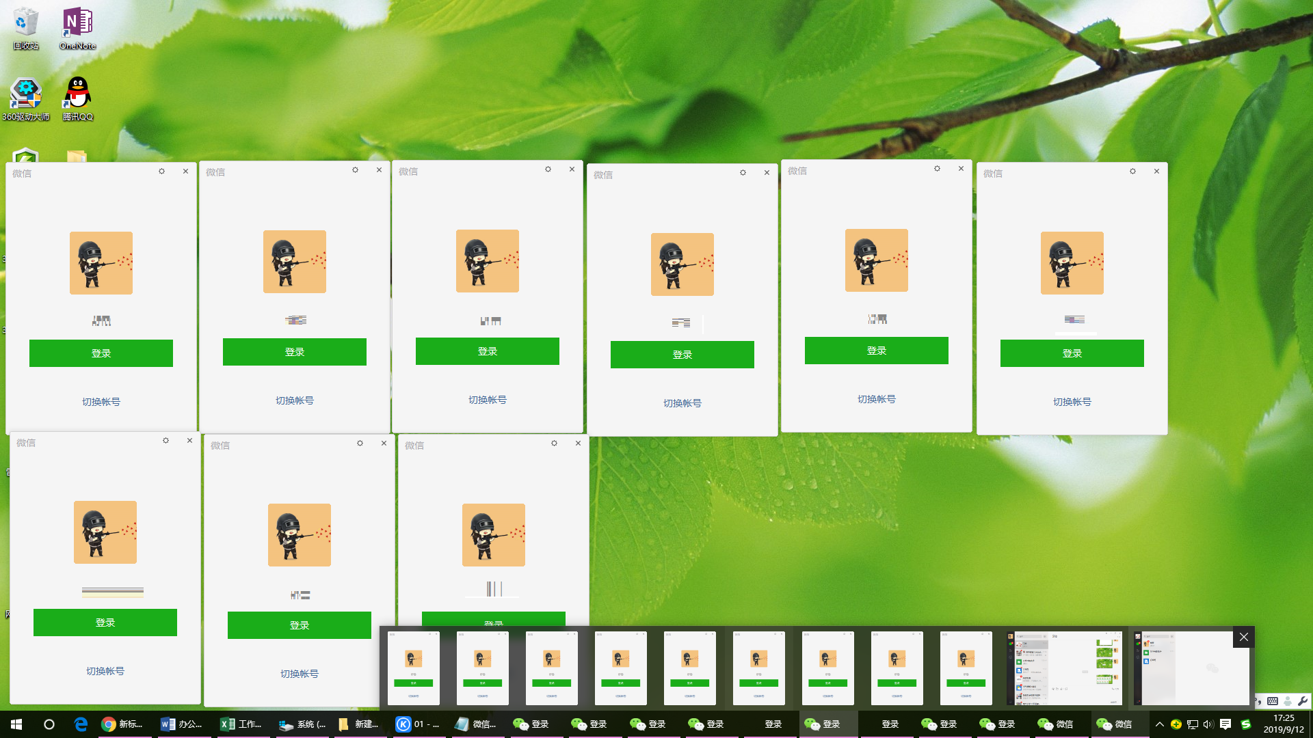Close the top-row fourth WeChat login window
This screenshot has width=1313, height=738.
[767, 173]
